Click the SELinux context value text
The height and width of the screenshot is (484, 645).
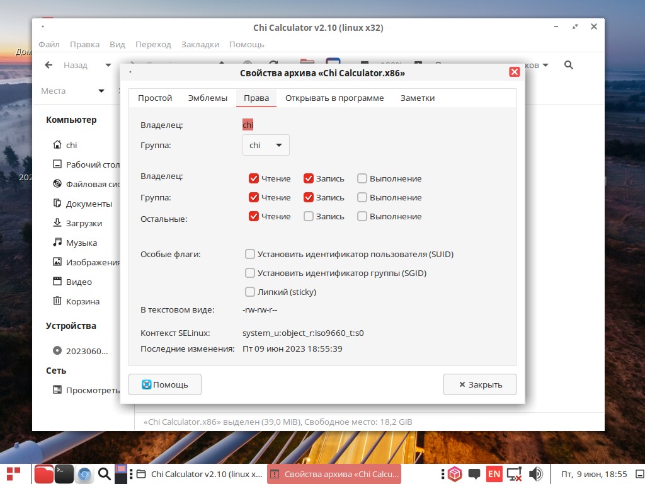[303, 333]
